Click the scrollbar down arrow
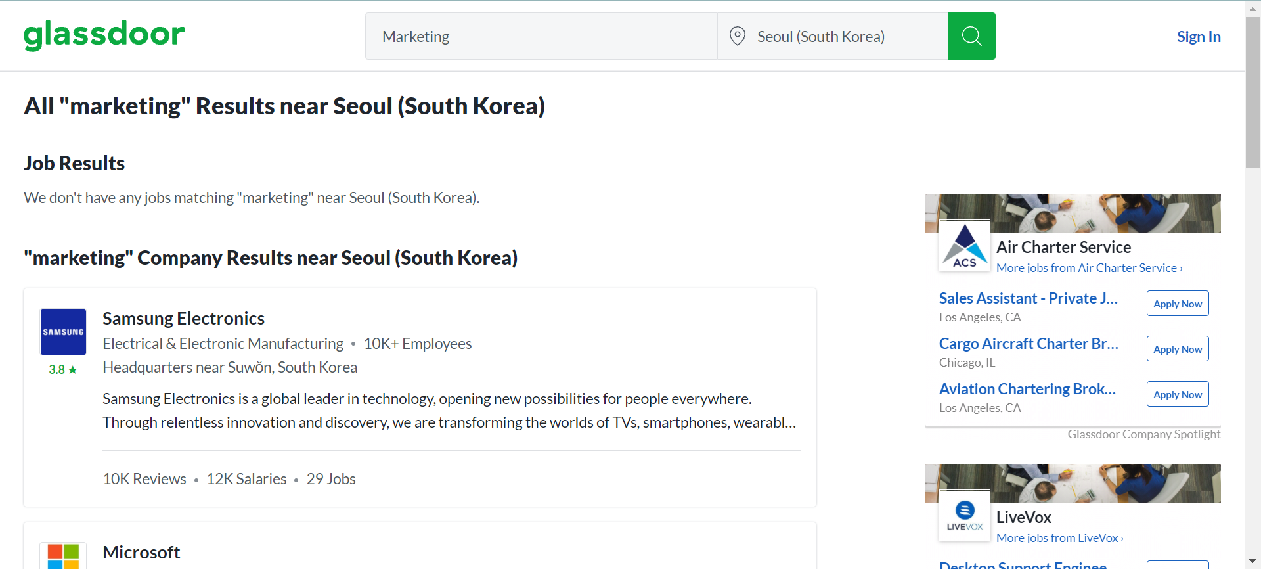The width and height of the screenshot is (1261, 569). pyautogui.click(x=1253, y=561)
